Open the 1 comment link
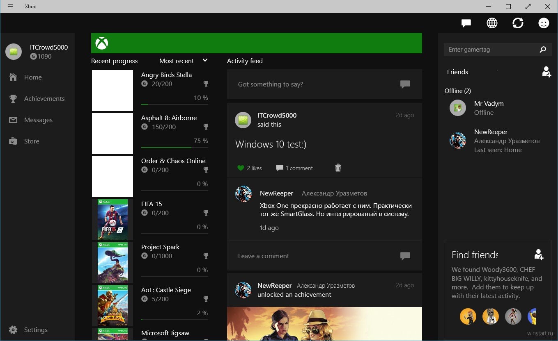The width and height of the screenshot is (558, 341). pos(294,168)
